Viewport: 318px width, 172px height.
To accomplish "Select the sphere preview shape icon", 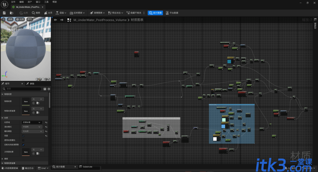I will pos(40,79).
